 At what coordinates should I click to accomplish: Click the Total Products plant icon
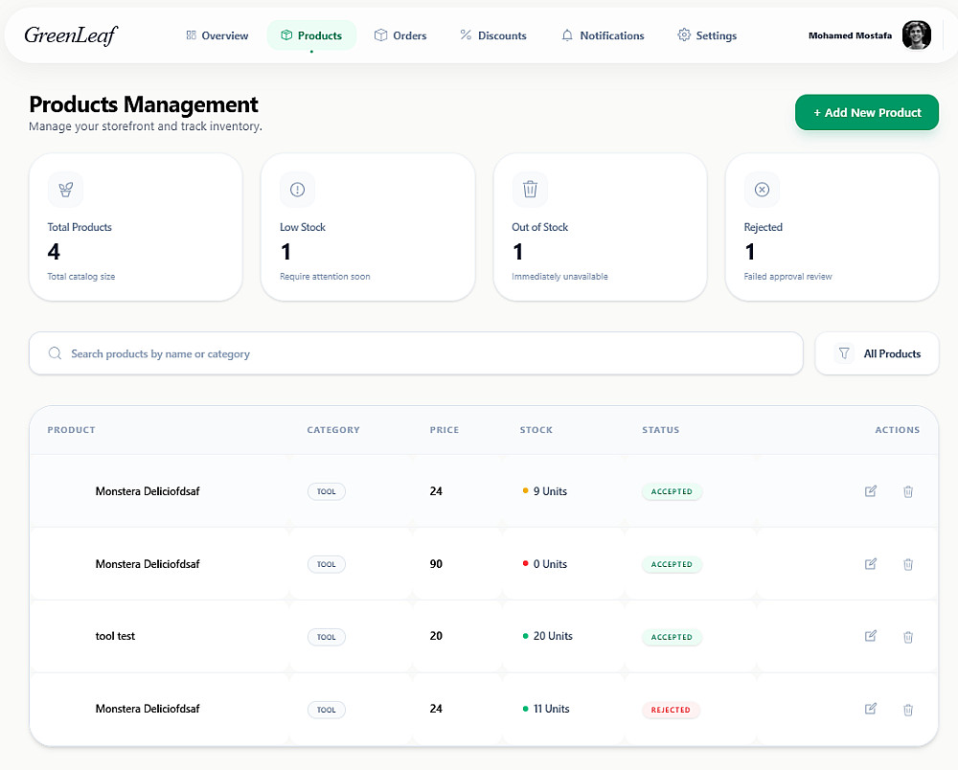[x=65, y=190]
